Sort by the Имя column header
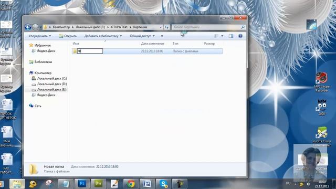The image size is (336, 189). (x=76, y=44)
